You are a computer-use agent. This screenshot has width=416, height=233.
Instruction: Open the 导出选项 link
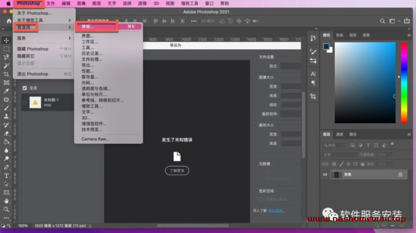[277, 211]
